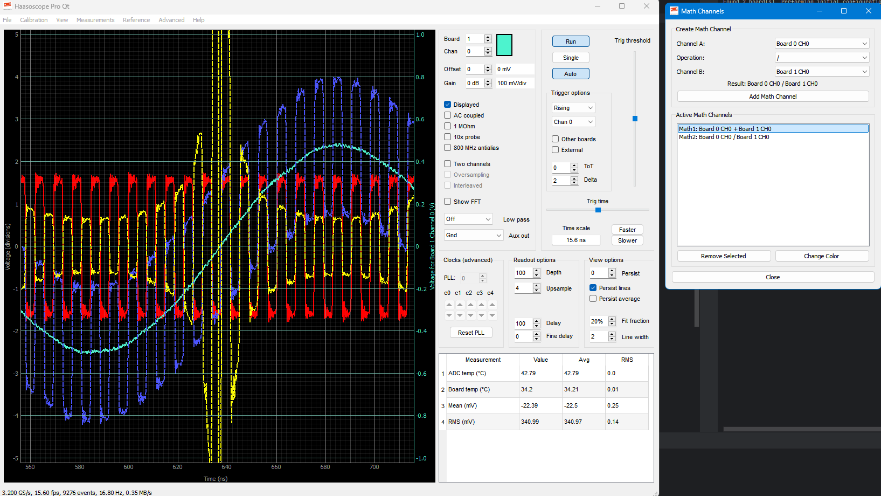Screen dimensions: 881x496
Task: Open the Rising trigger edge dropdown
Action: click(x=573, y=108)
